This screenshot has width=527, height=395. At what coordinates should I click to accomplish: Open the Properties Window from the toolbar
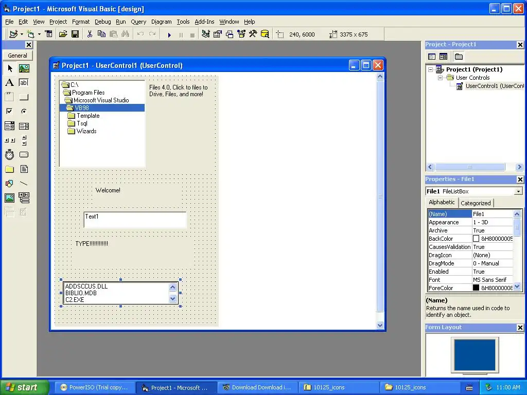(x=218, y=34)
